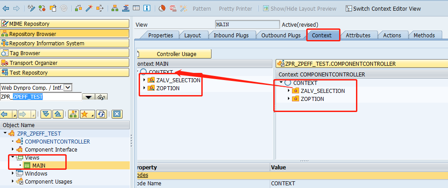Click the Display Navigation Window icon
448x188 pixels.
pos(136,8)
